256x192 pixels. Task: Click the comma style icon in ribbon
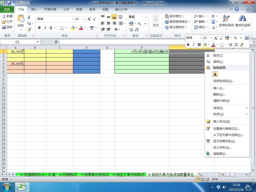(145, 24)
